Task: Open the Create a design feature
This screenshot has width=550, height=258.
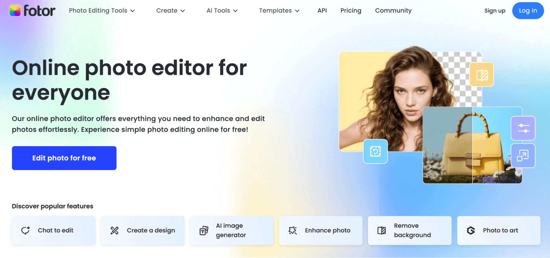Action: coord(143,230)
